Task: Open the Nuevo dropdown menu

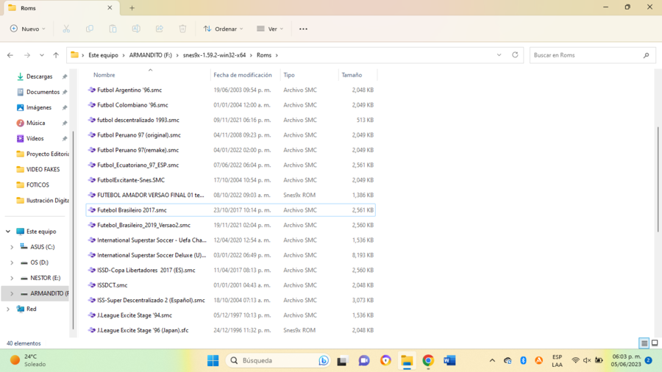Action: point(28,29)
